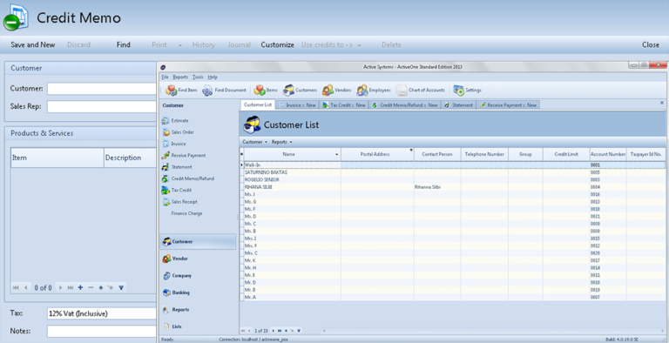Open Estimate in the Customer sidebar
This screenshot has height=343, width=669.
coord(175,121)
